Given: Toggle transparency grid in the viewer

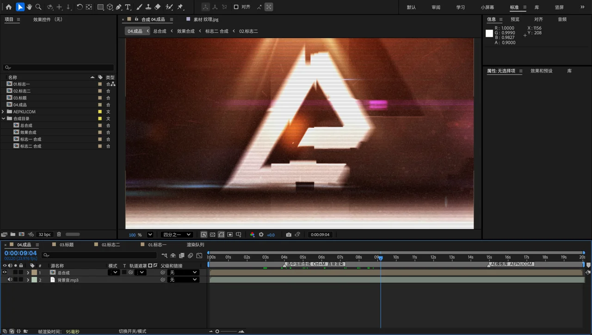Looking at the screenshot, I should (212, 235).
